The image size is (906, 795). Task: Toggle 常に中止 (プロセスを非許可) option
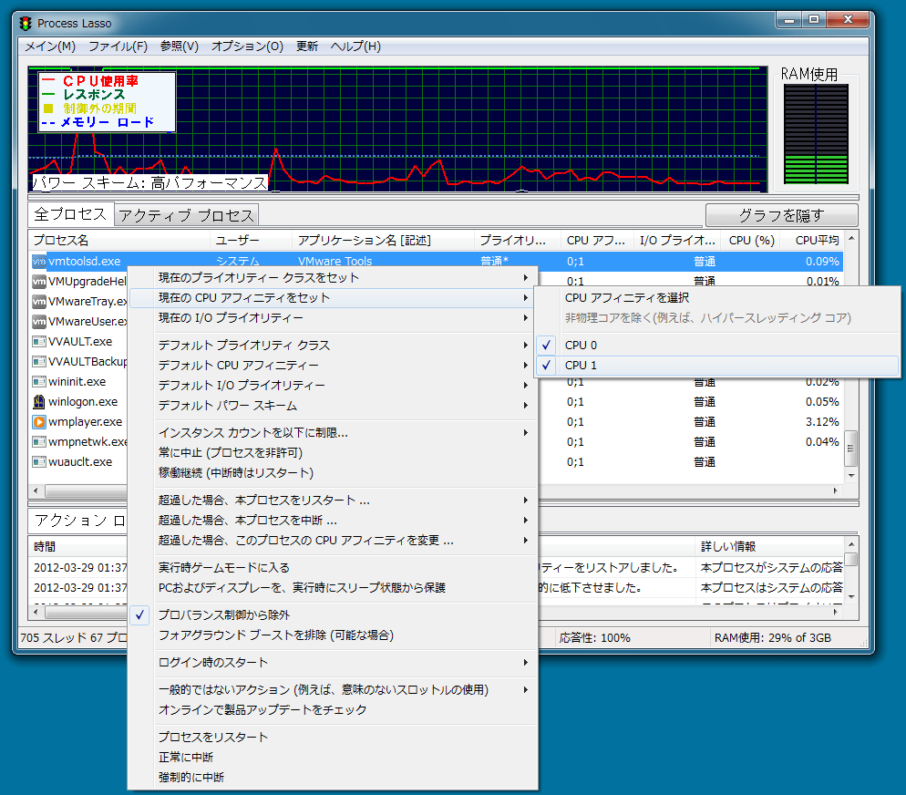334,452
